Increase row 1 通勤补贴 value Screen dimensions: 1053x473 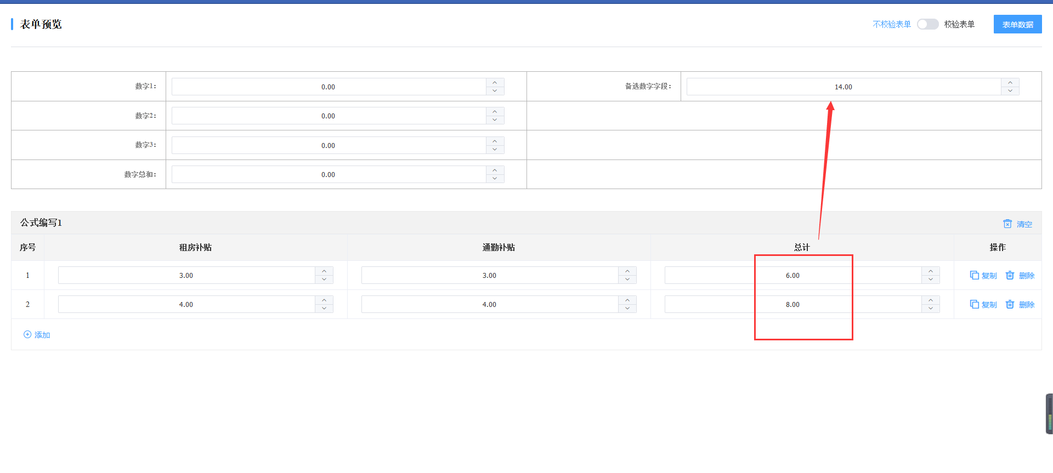(x=627, y=271)
